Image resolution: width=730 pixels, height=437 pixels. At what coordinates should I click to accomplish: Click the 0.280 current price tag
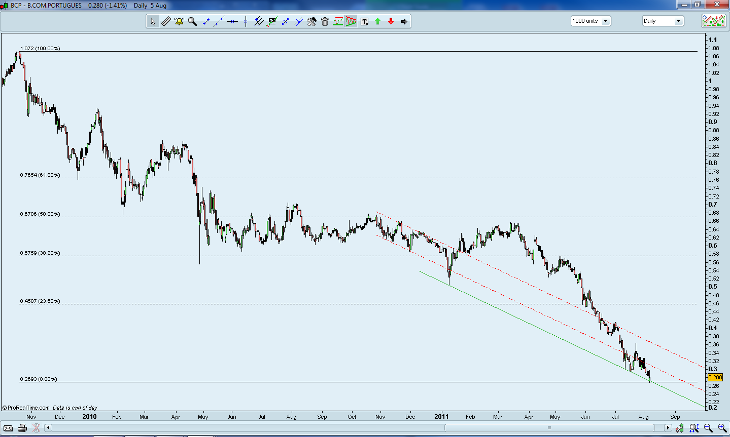pos(715,377)
